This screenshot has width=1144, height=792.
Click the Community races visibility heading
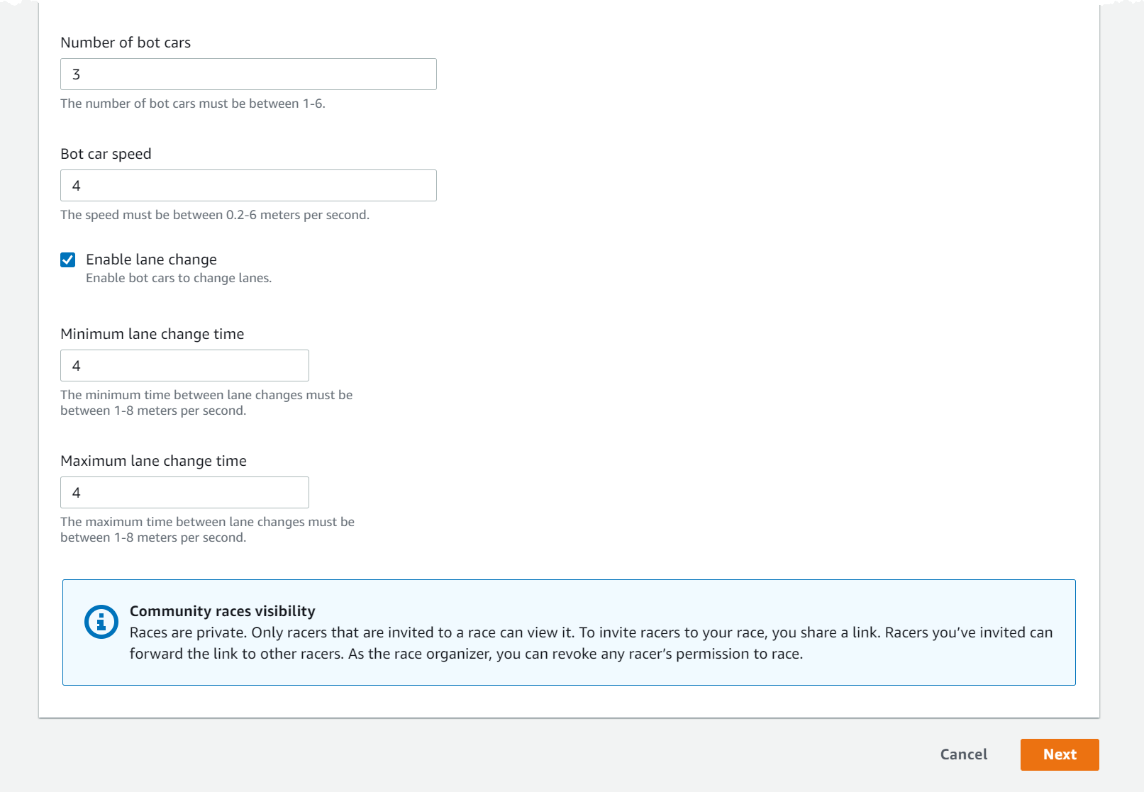click(x=222, y=610)
